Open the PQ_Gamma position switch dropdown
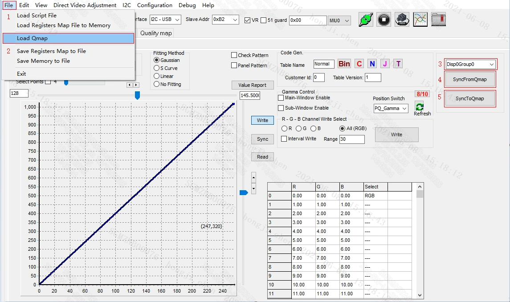 pos(391,108)
